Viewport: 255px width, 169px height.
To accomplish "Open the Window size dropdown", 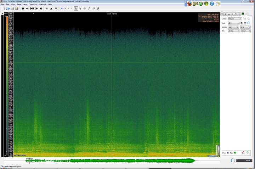I will pos(233,27).
